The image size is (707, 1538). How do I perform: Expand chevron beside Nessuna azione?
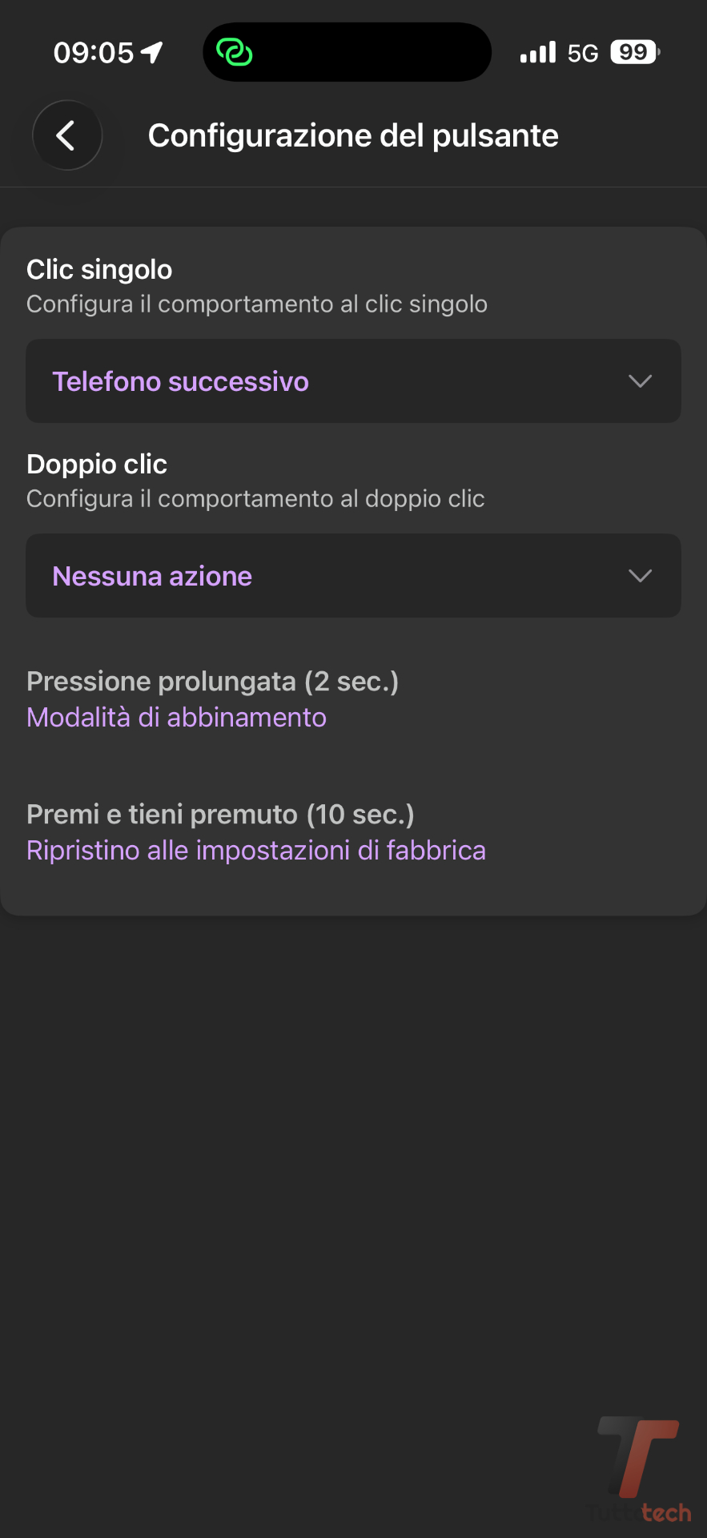click(640, 576)
